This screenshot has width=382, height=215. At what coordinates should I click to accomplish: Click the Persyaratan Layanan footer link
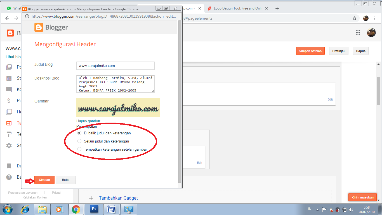(x=23, y=193)
